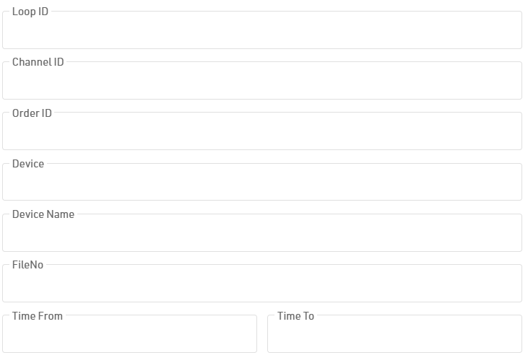The width and height of the screenshot is (528, 363).
Task: Focus the Time From field
Action: [129, 335]
